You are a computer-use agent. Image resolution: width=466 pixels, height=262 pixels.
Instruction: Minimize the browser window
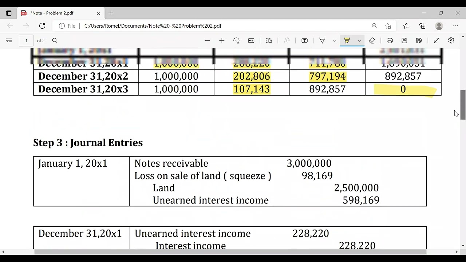tap(424, 13)
